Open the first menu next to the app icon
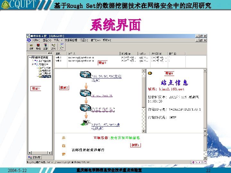 [x=36, y=40]
